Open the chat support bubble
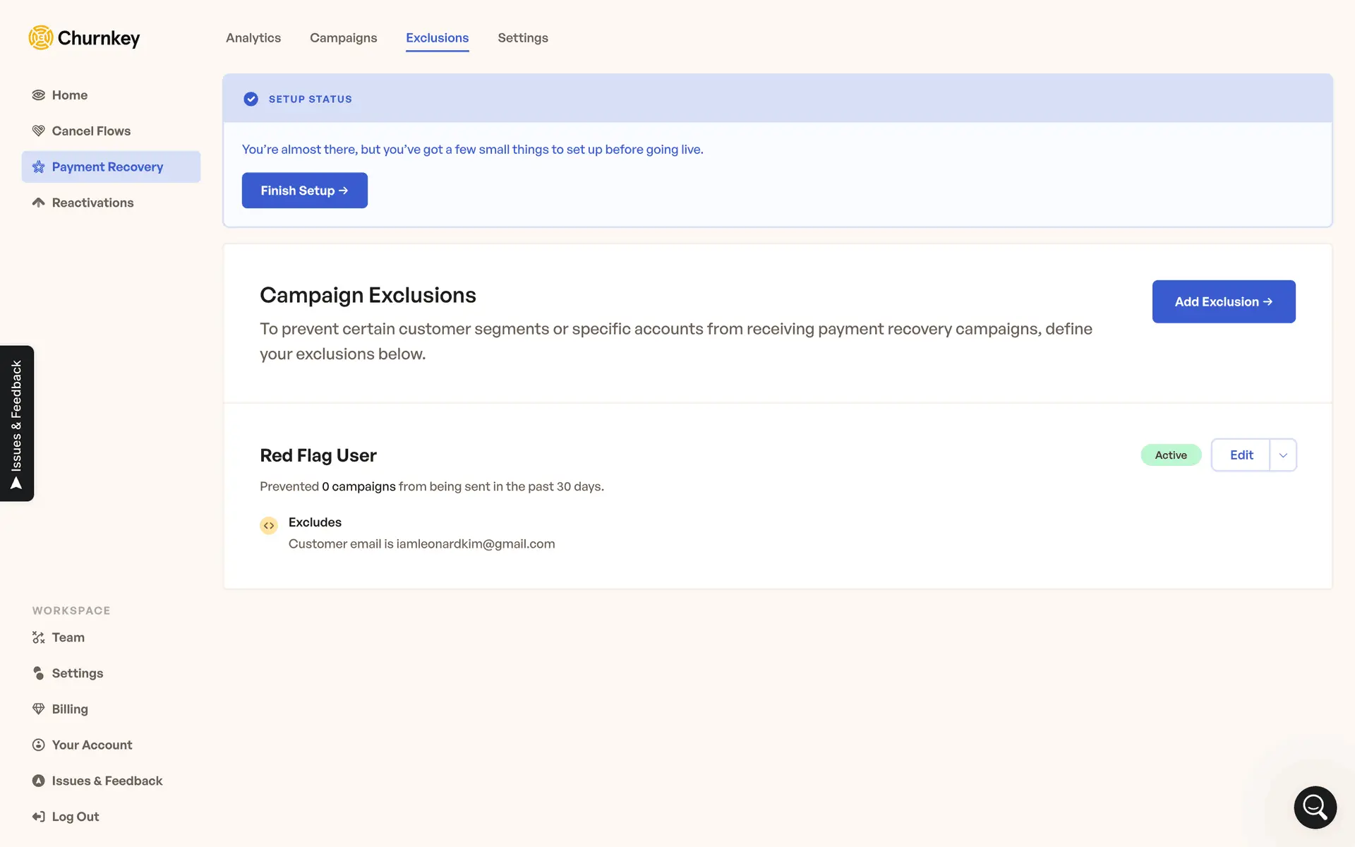 click(x=1315, y=807)
